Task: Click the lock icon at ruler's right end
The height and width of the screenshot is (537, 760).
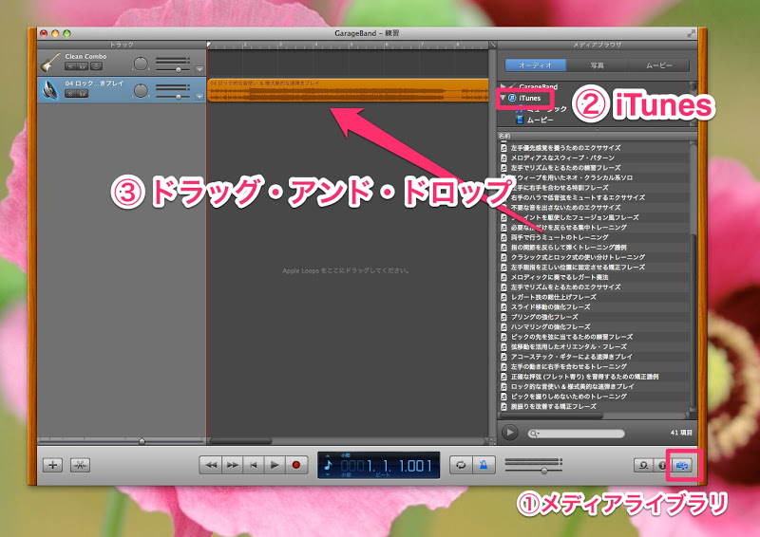Action: point(492,45)
